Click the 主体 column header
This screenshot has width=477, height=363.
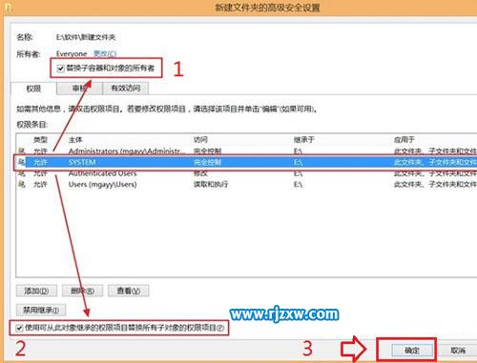pyautogui.click(x=75, y=140)
